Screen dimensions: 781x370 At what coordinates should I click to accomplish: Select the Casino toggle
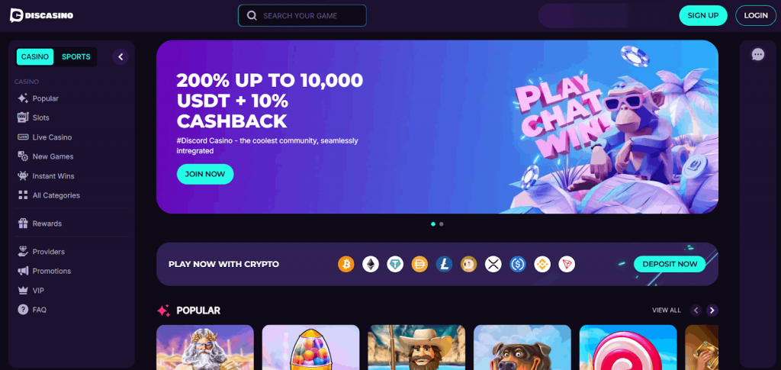(35, 56)
